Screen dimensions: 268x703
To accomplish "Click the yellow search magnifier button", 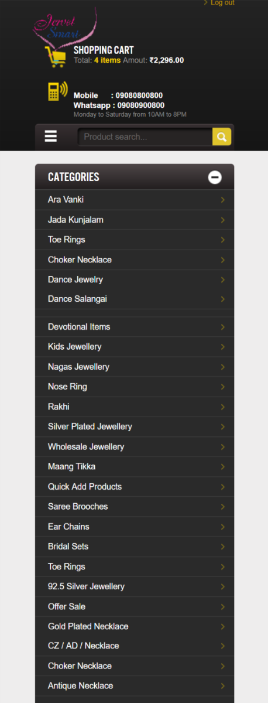I will pos(222,137).
